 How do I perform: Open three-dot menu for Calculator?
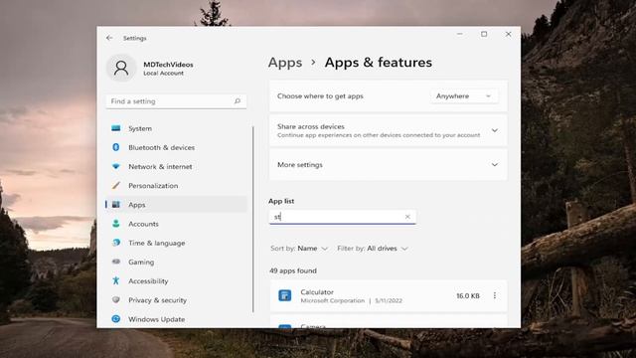pyautogui.click(x=495, y=295)
